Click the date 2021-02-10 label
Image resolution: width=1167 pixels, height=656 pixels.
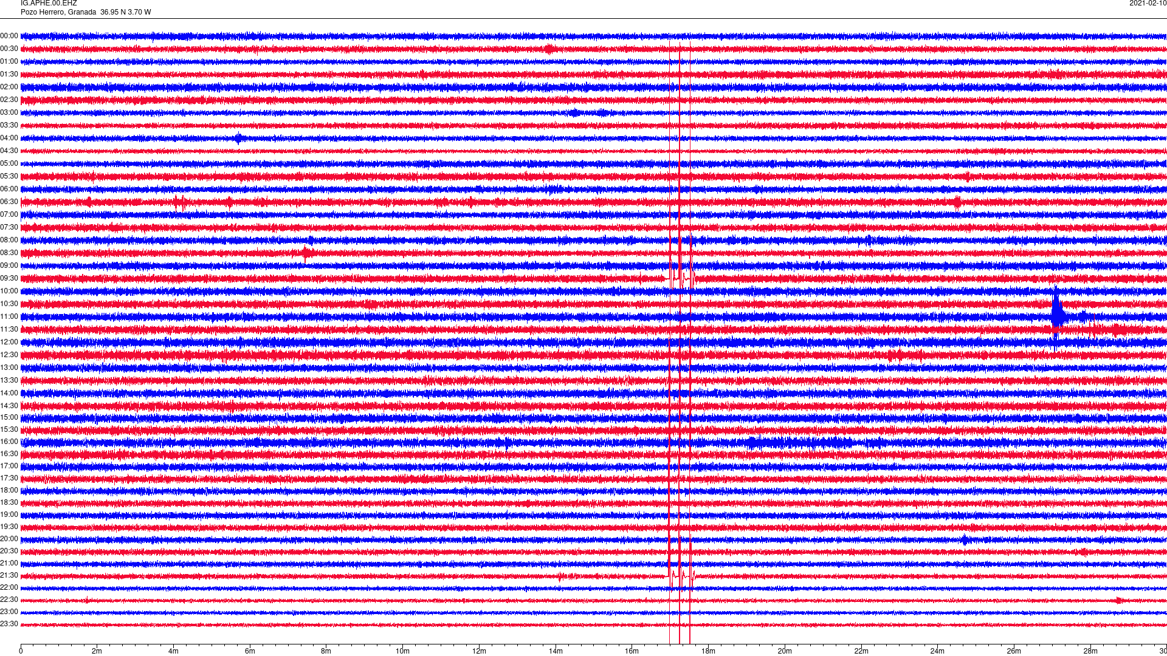coord(1148,3)
